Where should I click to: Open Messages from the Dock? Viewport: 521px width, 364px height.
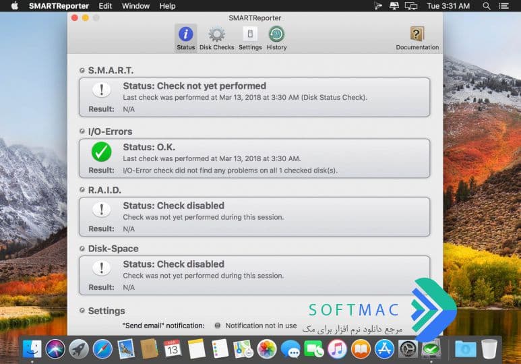pos(290,349)
